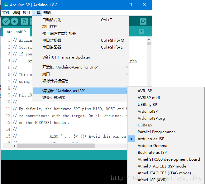This screenshot has width=205, height=184.
Task: Select 修正编码并重新加载 entry
Action: coord(80,34)
